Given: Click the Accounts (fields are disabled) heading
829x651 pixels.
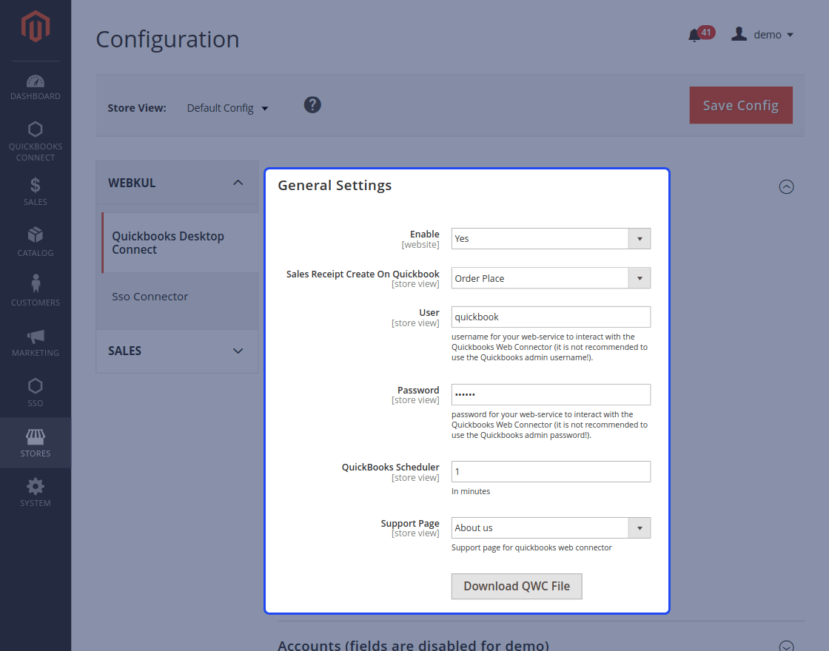Looking at the screenshot, I should pyautogui.click(x=414, y=645).
